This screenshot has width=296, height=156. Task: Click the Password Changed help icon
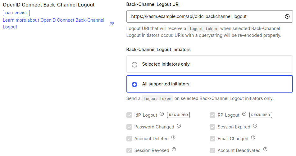coord(179,126)
